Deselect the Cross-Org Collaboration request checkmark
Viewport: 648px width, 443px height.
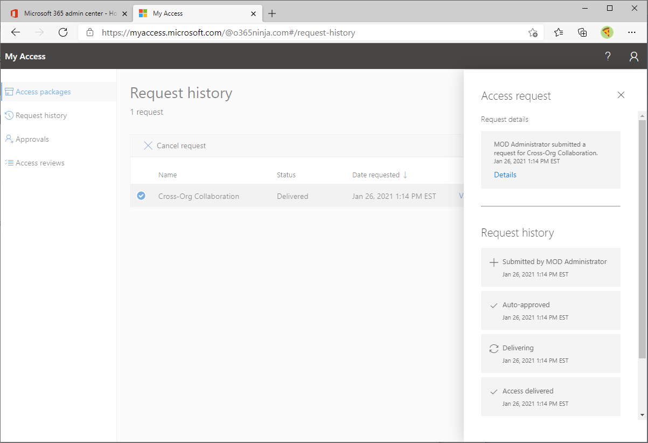click(x=141, y=196)
